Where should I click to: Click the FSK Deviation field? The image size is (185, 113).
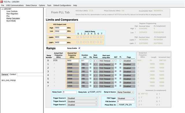[x=126, y=101]
